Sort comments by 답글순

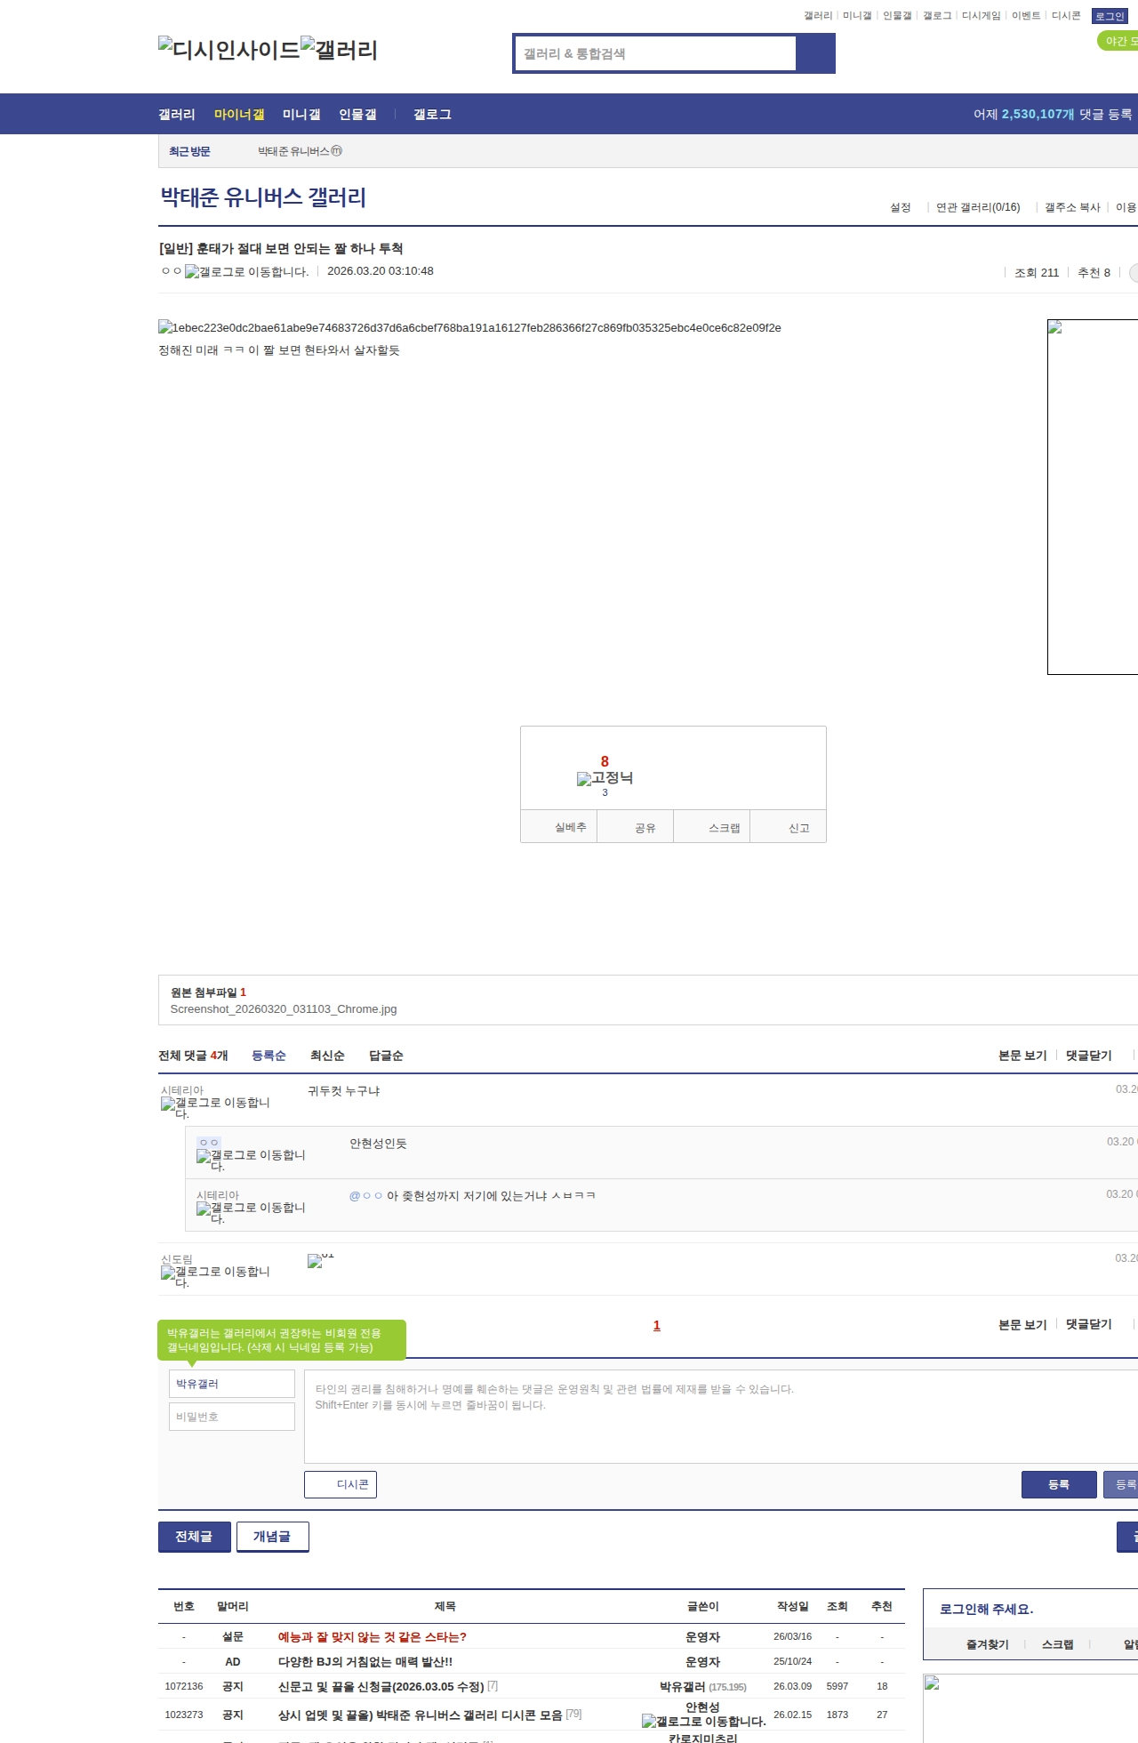(x=386, y=1056)
